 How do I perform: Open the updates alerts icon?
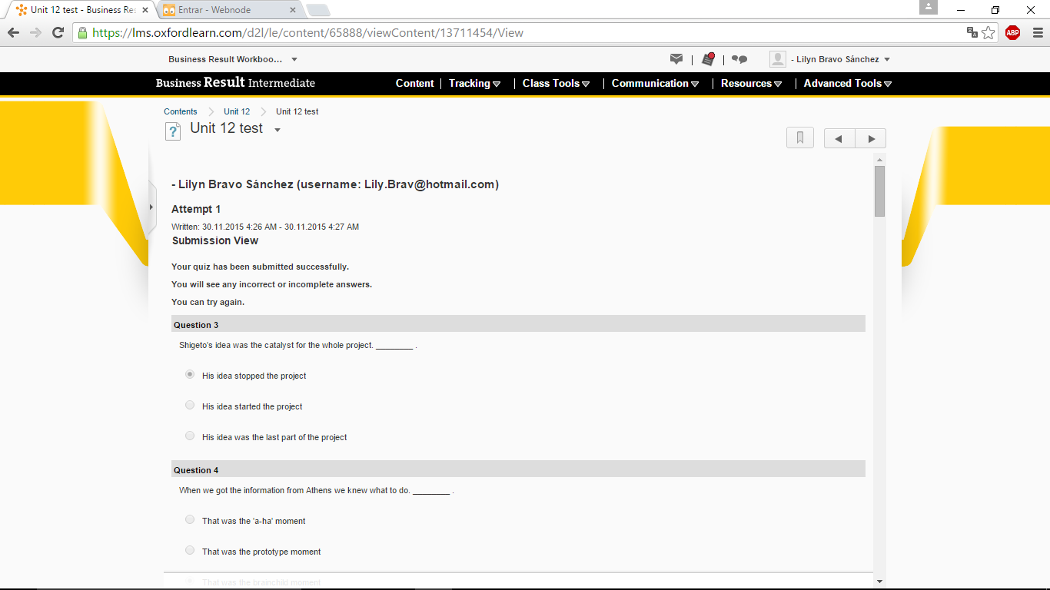(x=708, y=59)
